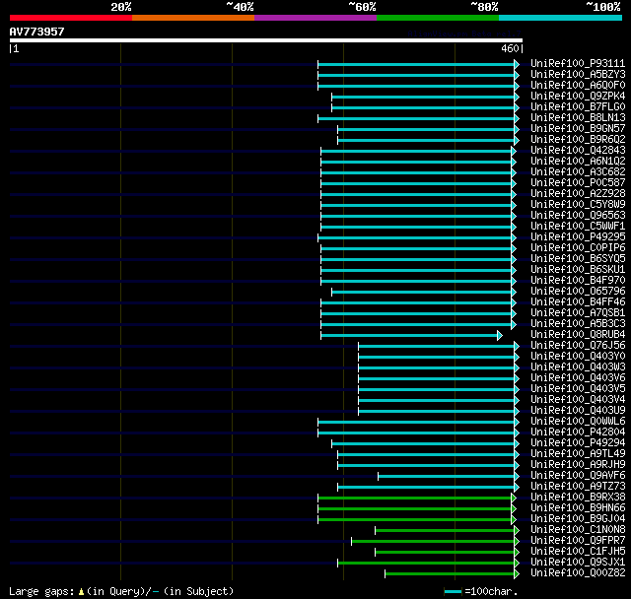Image resolution: width=631 pixels, height=599 pixels.
Task: Click the orange ~40% legend segment
Action: (193, 18)
